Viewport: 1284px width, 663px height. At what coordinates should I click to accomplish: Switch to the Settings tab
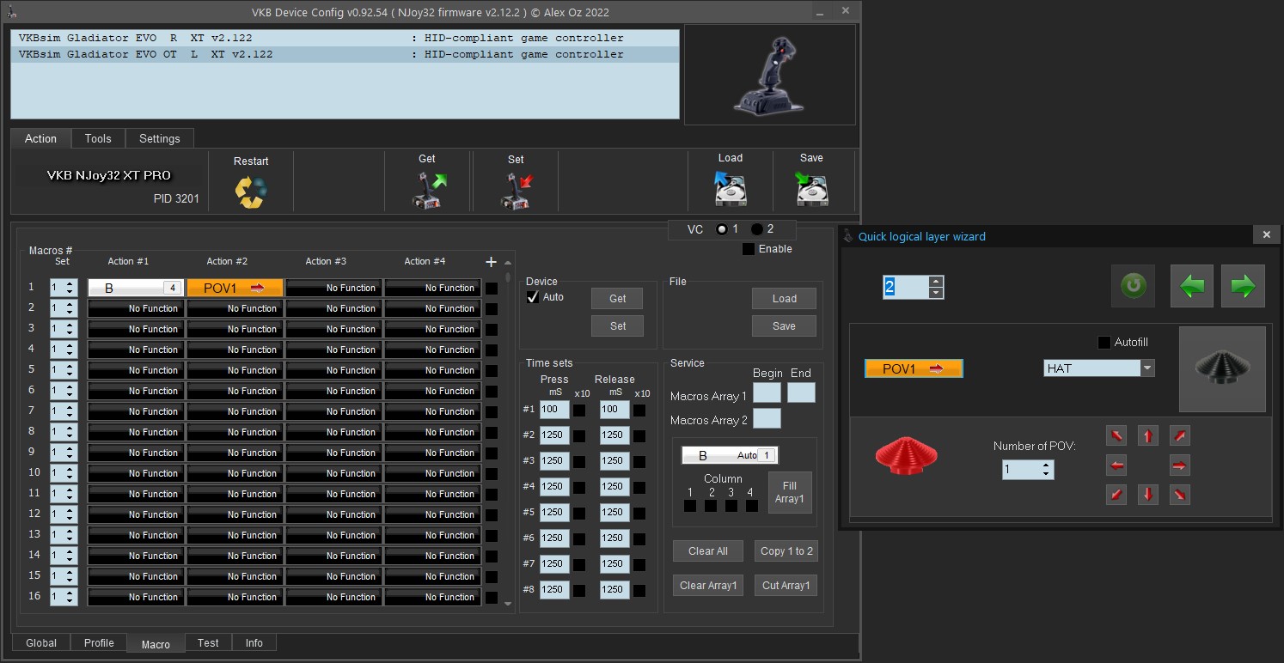160,138
